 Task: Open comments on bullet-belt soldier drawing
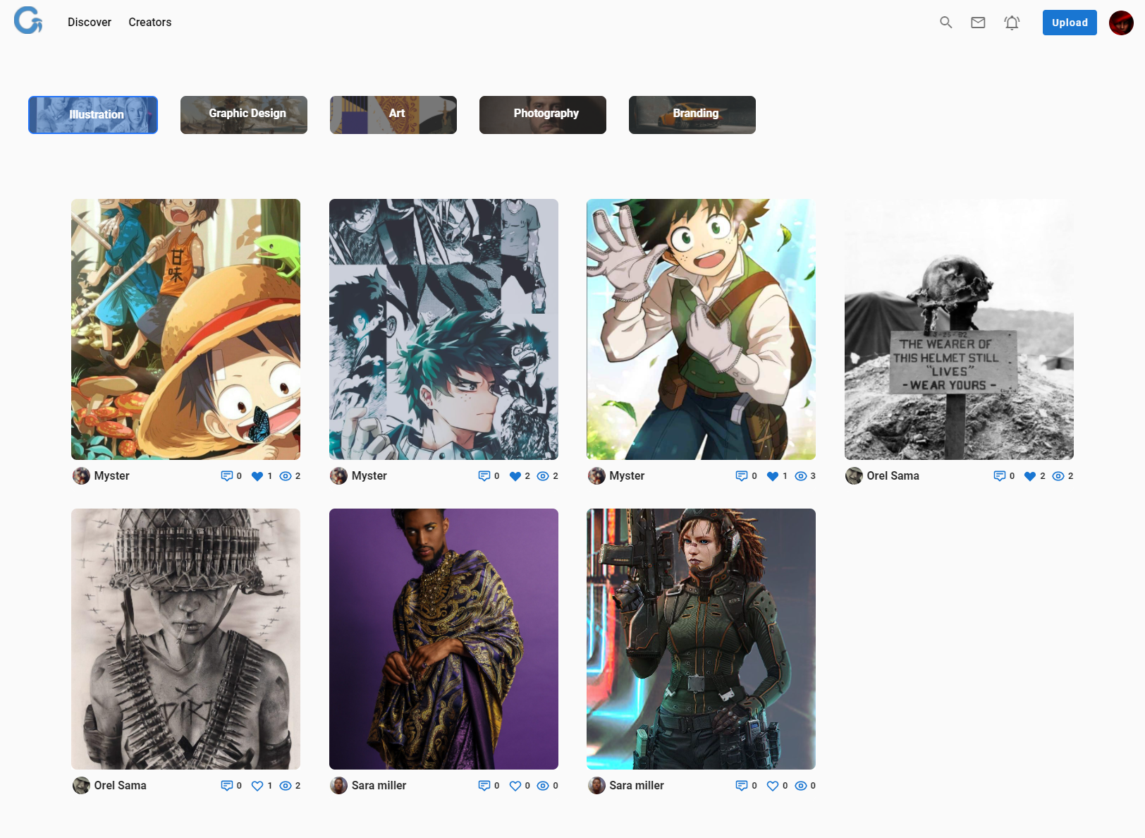pos(227,786)
